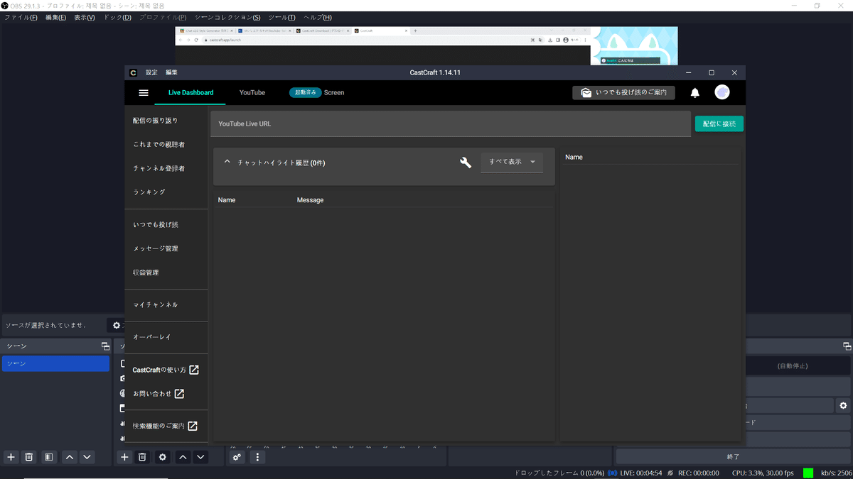Image resolution: width=853 pixels, height=479 pixels.
Task: Undock the OBS シーン panel
Action: [x=105, y=346]
